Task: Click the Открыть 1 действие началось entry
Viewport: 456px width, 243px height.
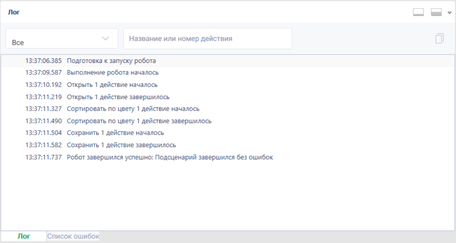Action: (228, 85)
